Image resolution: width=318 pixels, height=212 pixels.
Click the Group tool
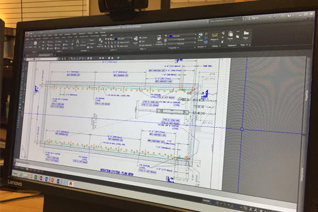click(200, 37)
